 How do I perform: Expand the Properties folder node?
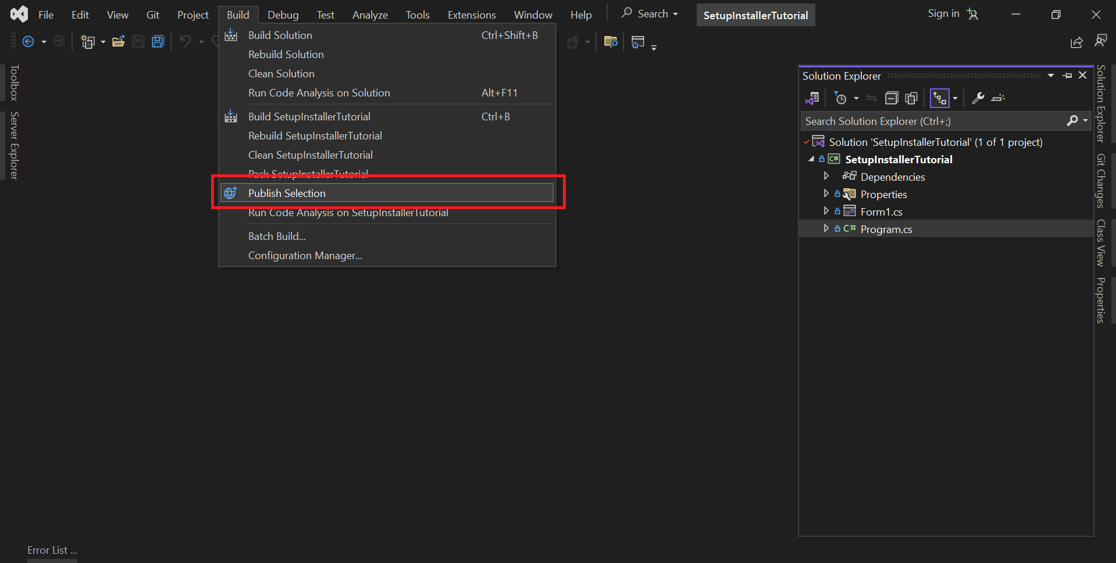[826, 193]
